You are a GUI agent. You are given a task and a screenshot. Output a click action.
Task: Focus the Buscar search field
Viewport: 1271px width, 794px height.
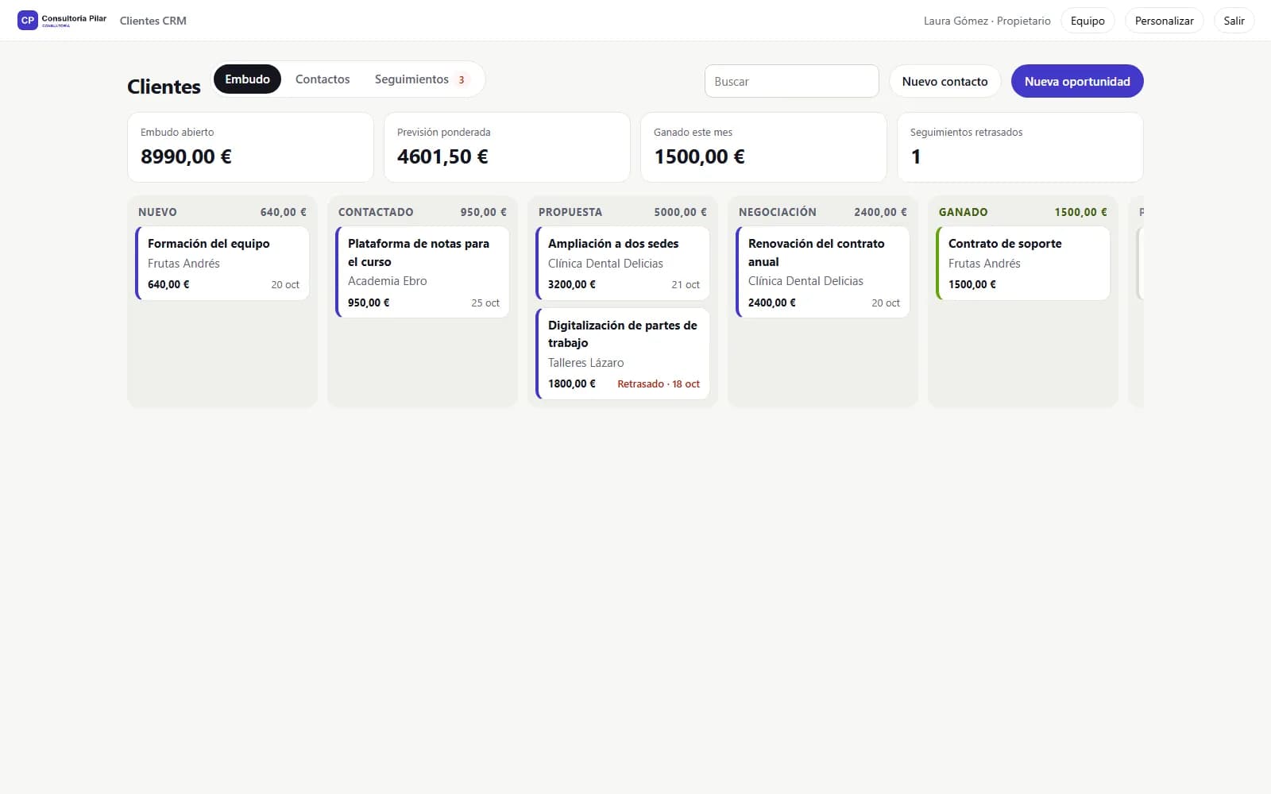tap(791, 81)
